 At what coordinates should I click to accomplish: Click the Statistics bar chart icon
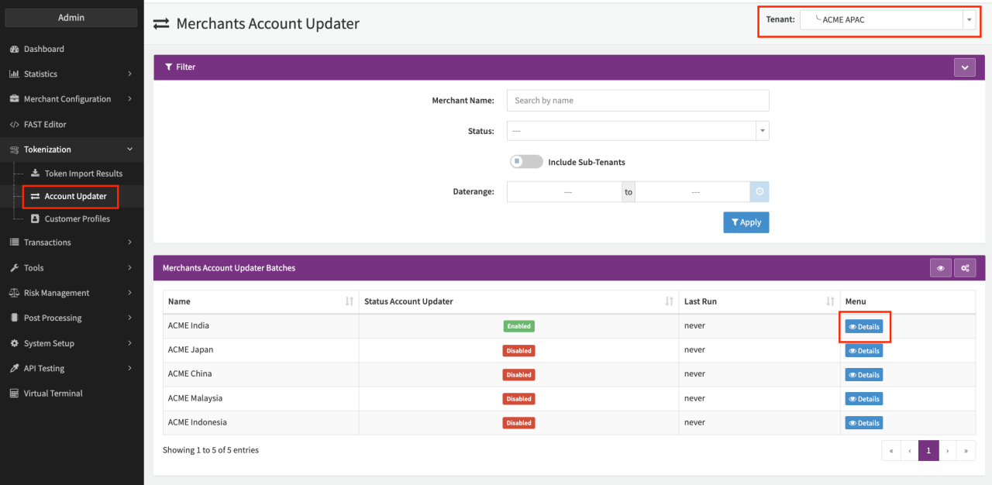[x=14, y=74]
